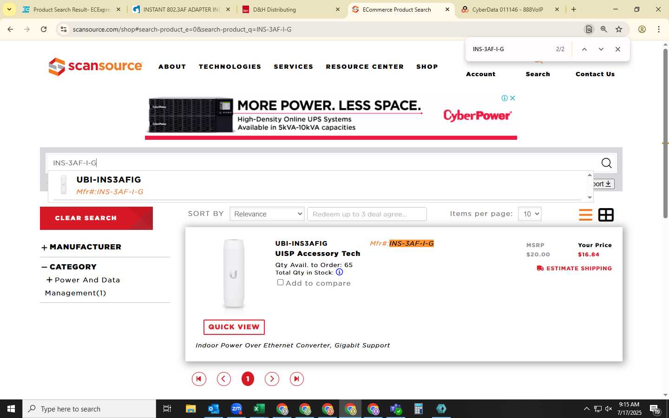Switch to list view layout icon
This screenshot has height=418, width=669.
[x=585, y=215]
